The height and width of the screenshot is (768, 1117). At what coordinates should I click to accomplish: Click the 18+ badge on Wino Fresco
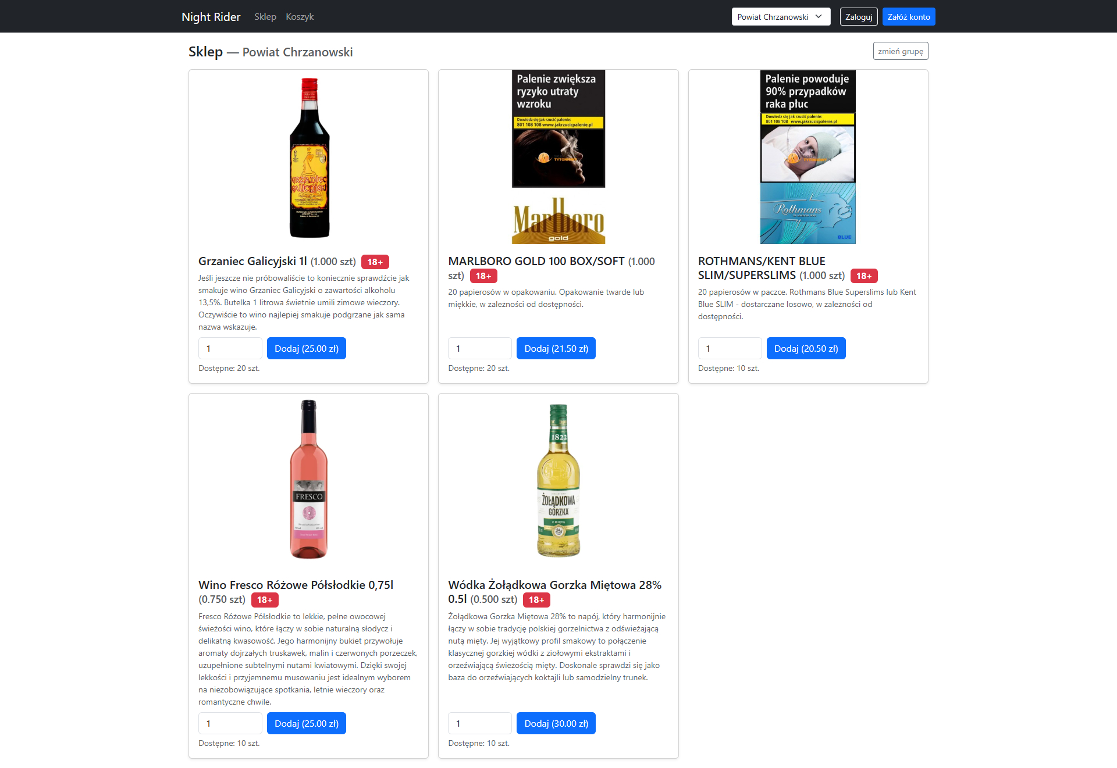[264, 600]
